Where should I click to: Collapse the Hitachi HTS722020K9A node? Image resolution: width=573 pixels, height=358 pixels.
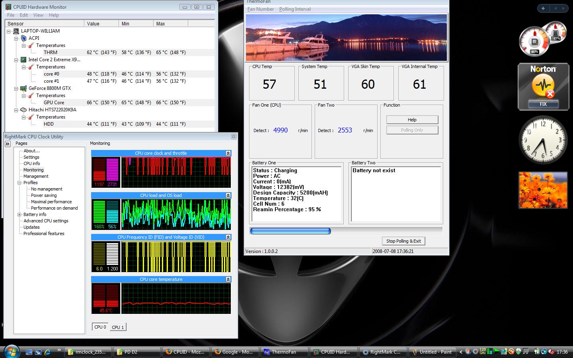click(16, 110)
